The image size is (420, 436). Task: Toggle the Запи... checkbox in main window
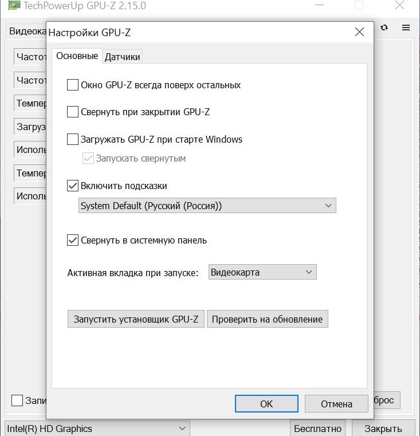click(x=17, y=400)
